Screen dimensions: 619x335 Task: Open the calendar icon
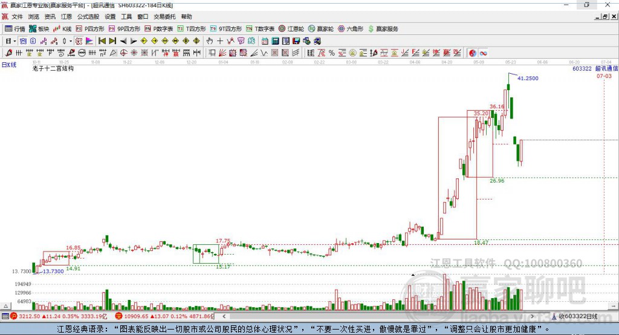[265, 41]
